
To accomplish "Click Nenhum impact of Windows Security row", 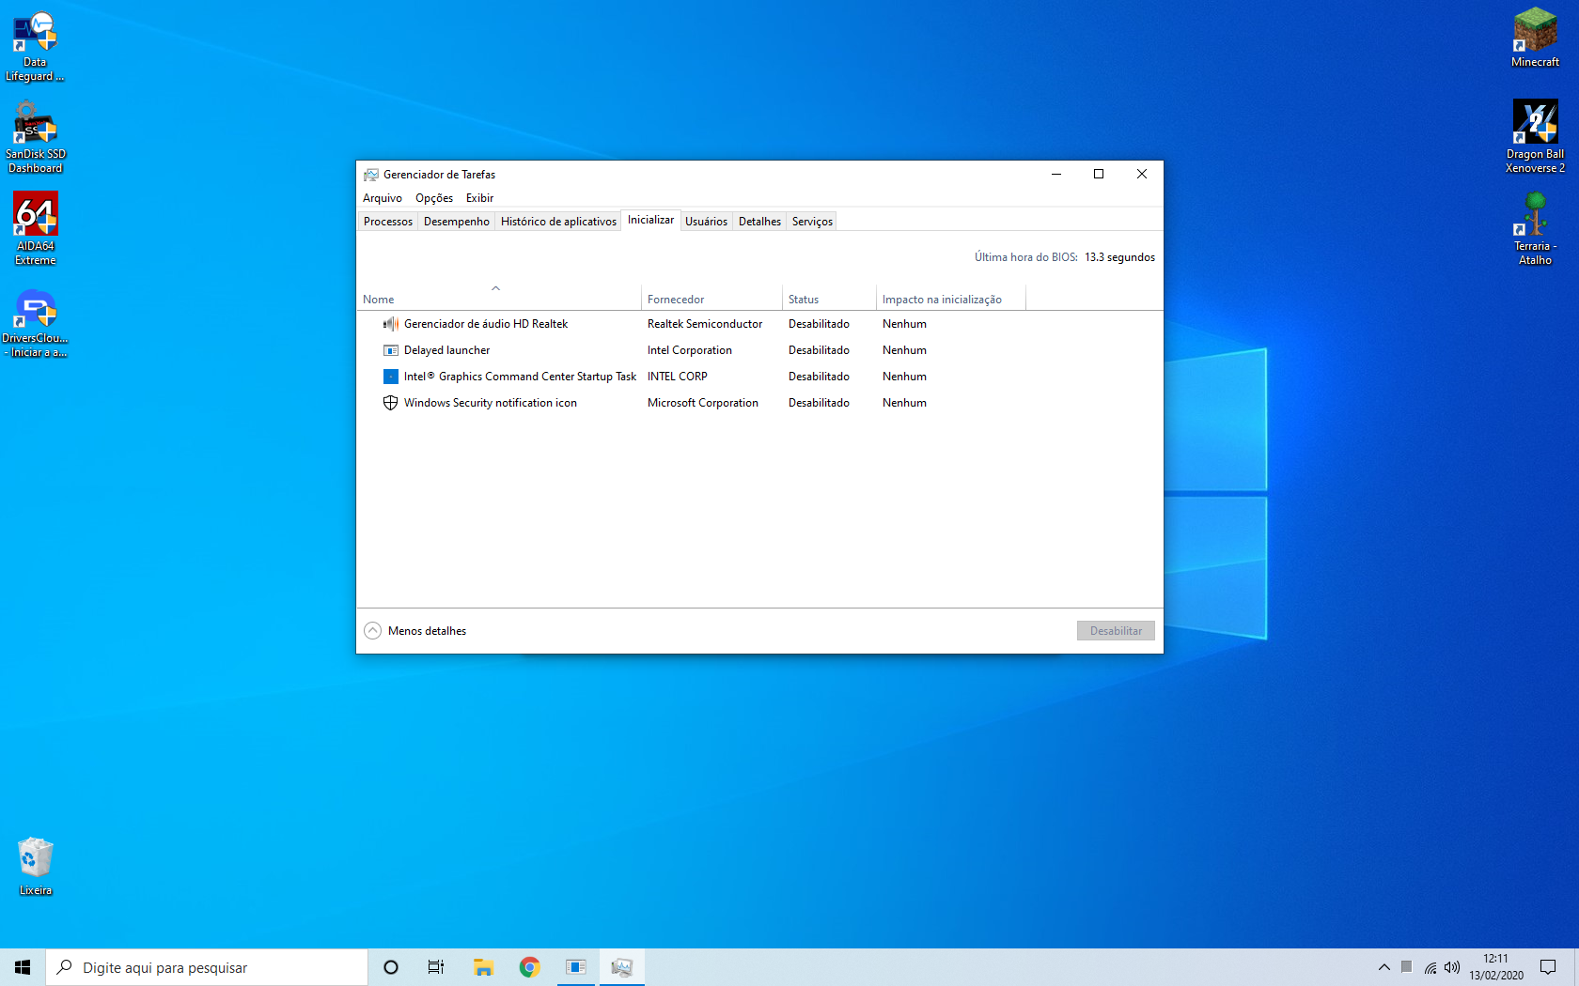I will pyautogui.click(x=904, y=403).
